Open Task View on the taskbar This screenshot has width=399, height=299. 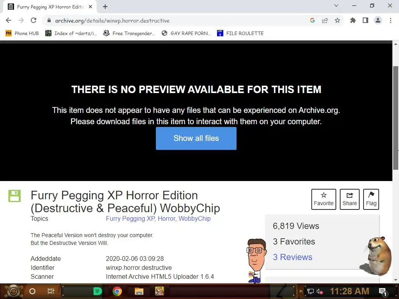[51, 291]
